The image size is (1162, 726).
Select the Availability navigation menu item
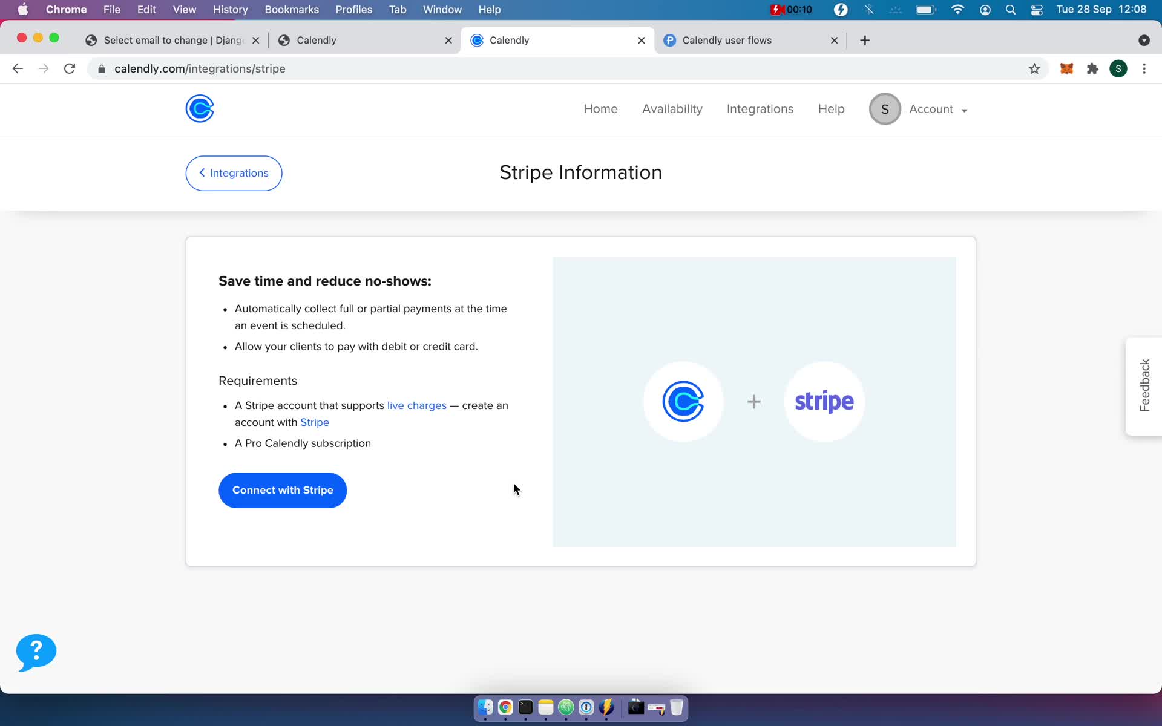click(672, 109)
